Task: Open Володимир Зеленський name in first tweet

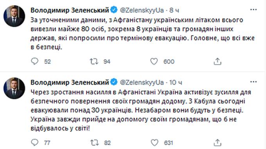Action: coord(70,10)
